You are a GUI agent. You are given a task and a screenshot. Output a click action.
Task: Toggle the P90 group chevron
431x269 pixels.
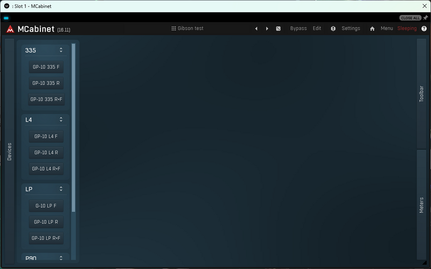[x=61, y=258]
